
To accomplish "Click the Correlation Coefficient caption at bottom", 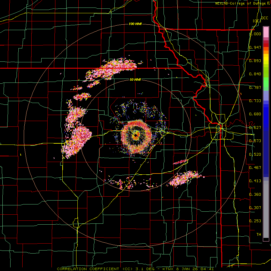I will [135, 269].
